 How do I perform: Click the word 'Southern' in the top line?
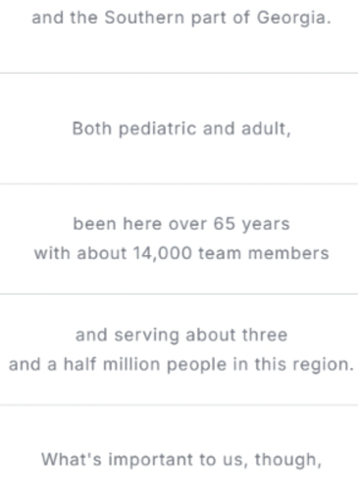click(x=144, y=18)
